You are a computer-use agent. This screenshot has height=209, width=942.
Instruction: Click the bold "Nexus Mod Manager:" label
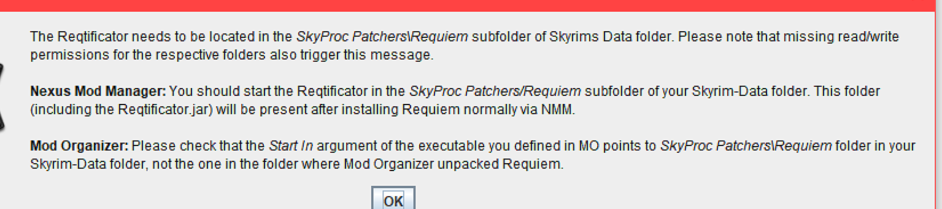tap(98, 91)
